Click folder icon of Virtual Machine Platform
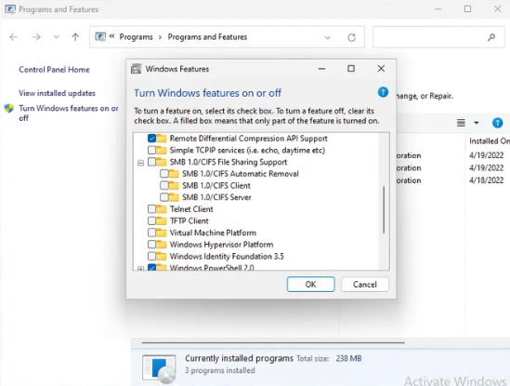This screenshot has height=386, width=510. 162,233
